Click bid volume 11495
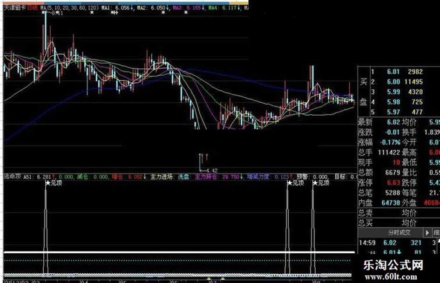The width and height of the screenshot is (440, 283). (413, 82)
